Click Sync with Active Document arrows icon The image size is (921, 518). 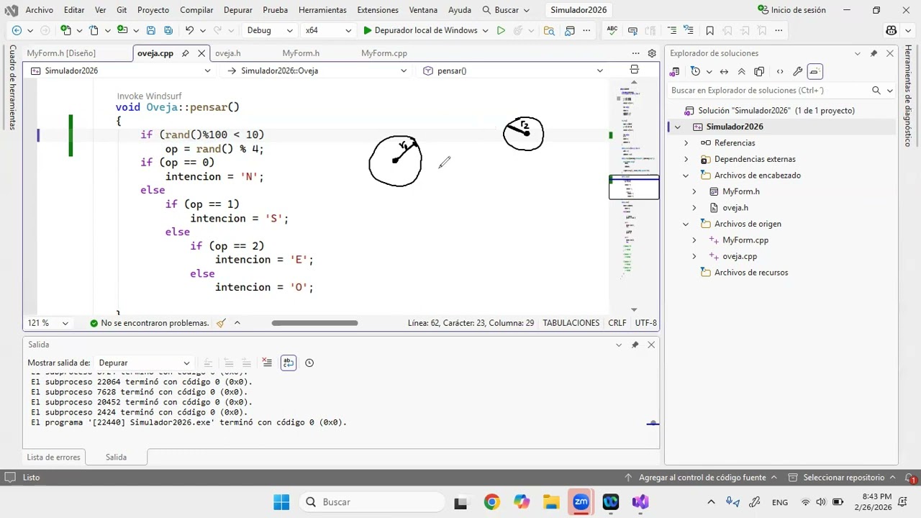(724, 71)
